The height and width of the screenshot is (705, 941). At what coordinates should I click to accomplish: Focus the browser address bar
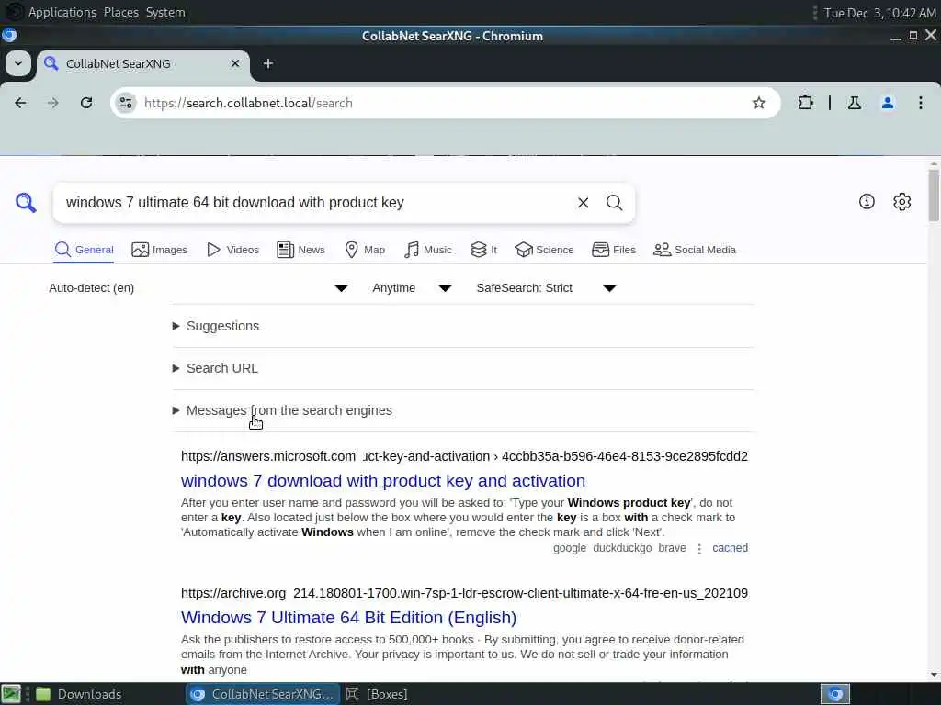click(x=444, y=103)
